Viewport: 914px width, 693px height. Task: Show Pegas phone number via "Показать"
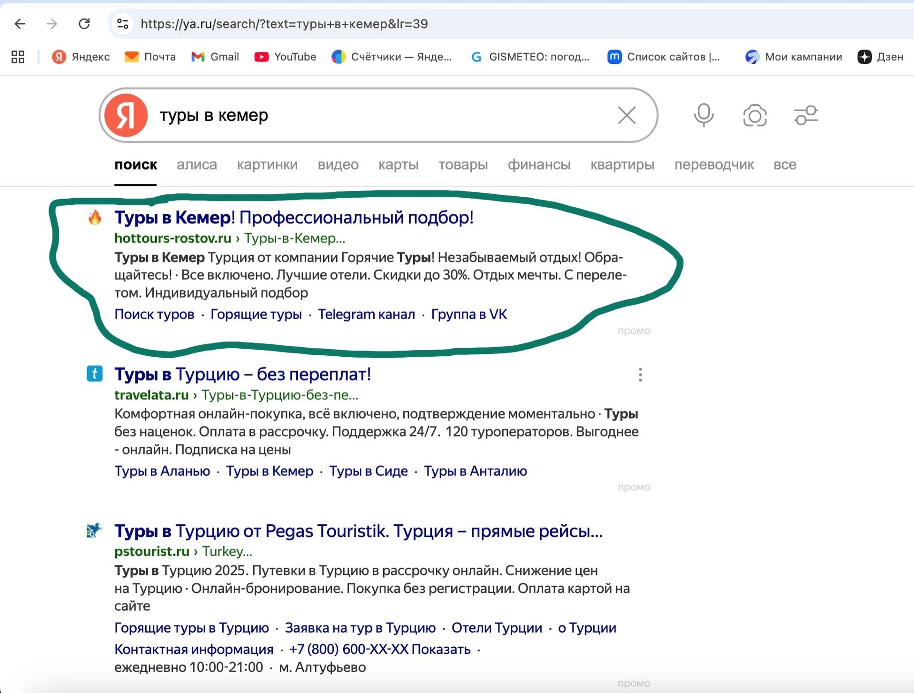(x=441, y=649)
